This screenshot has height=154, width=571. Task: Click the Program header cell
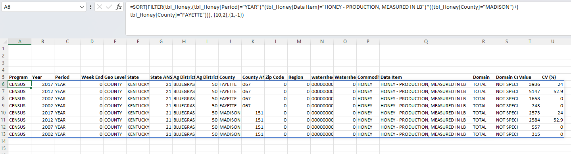(x=19, y=77)
